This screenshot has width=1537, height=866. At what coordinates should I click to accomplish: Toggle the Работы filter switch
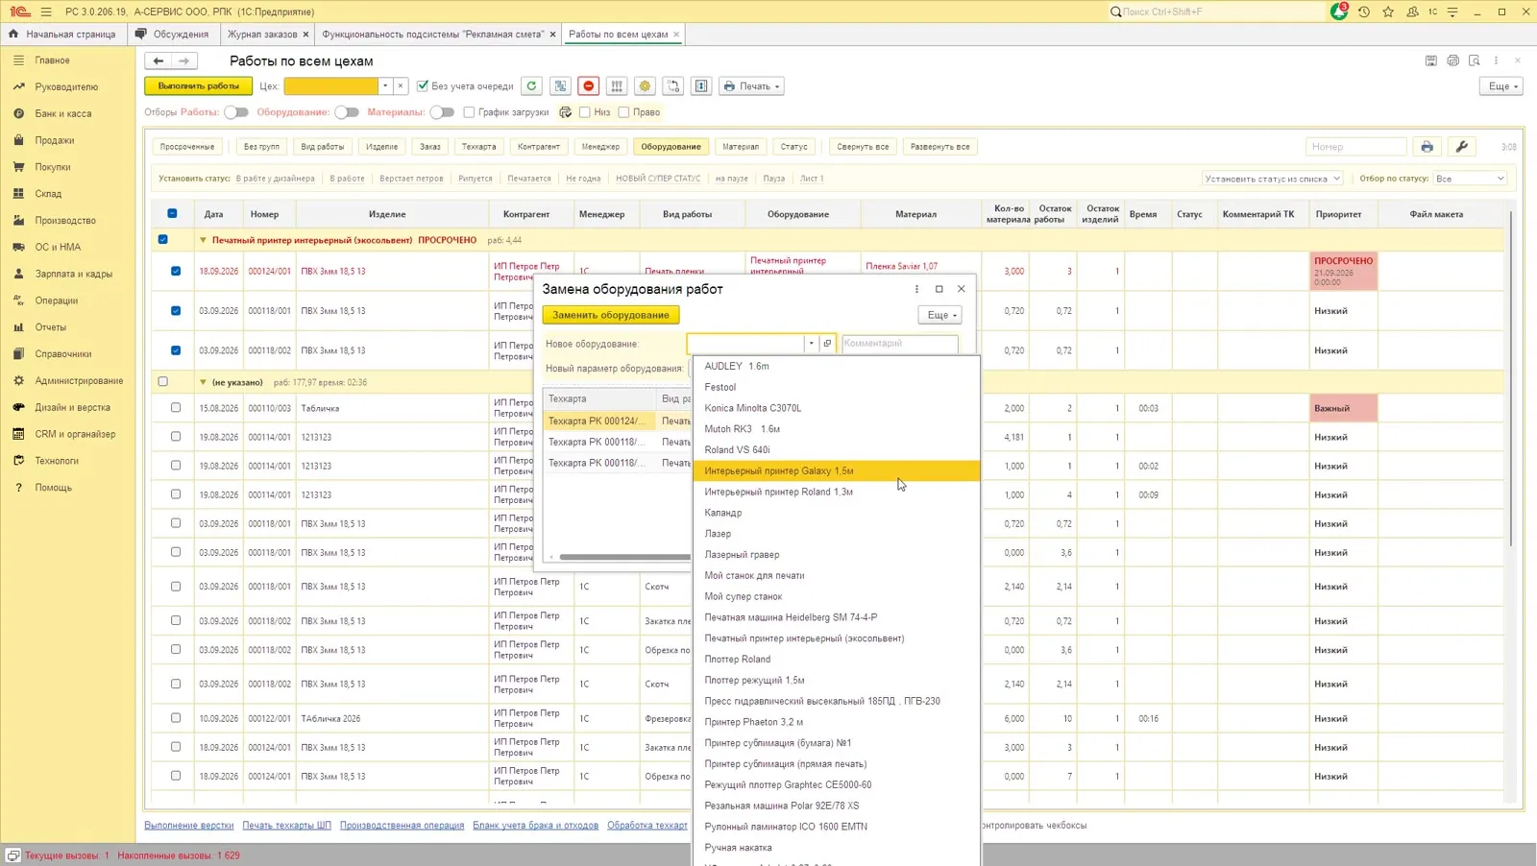coord(235,112)
